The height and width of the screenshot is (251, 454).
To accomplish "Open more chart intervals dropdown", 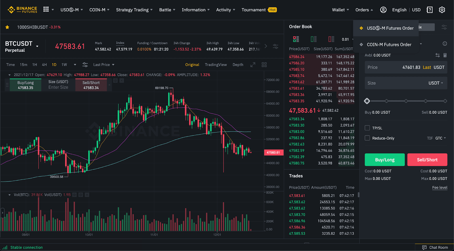I will (75, 65).
